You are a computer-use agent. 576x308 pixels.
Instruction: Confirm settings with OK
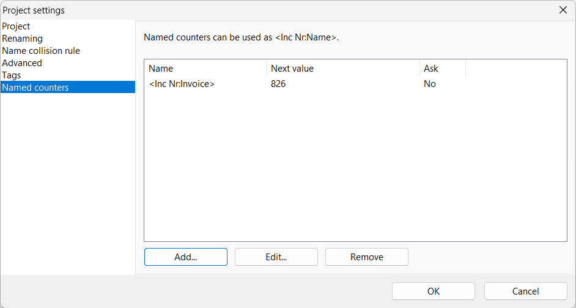coord(434,291)
